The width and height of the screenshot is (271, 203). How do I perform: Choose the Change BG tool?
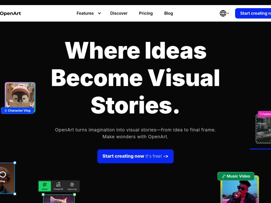click(x=58, y=186)
